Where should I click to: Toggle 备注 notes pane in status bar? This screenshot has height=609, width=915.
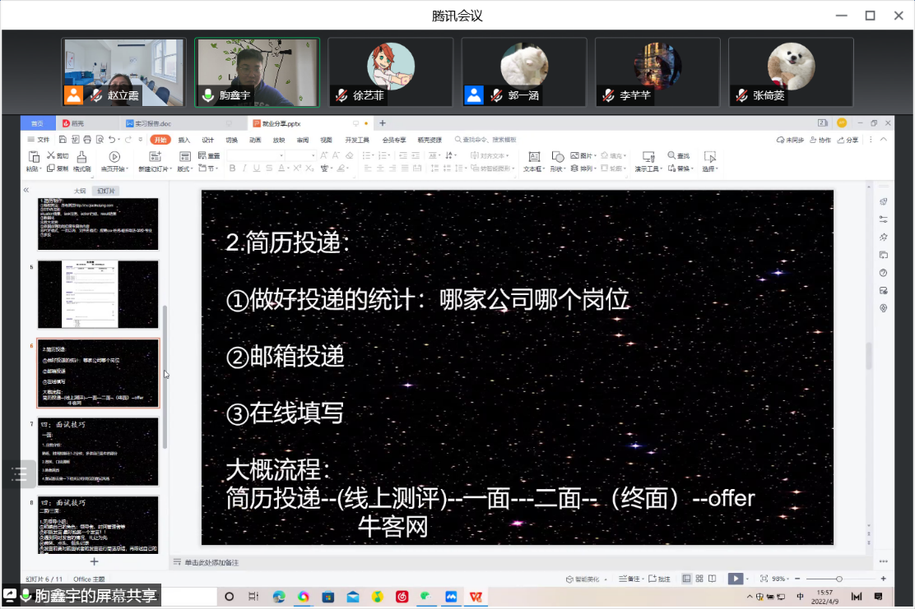[x=629, y=579]
